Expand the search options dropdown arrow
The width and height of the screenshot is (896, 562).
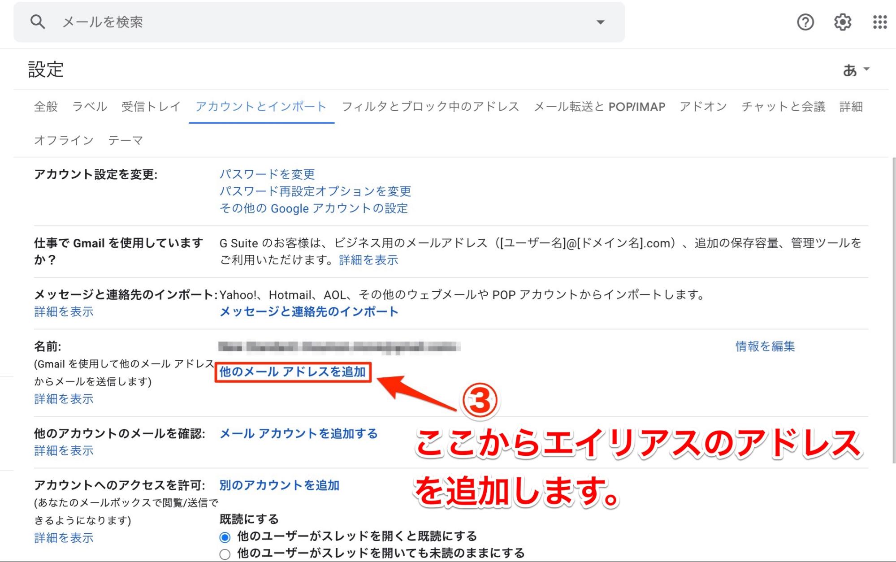click(x=600, y=22)
